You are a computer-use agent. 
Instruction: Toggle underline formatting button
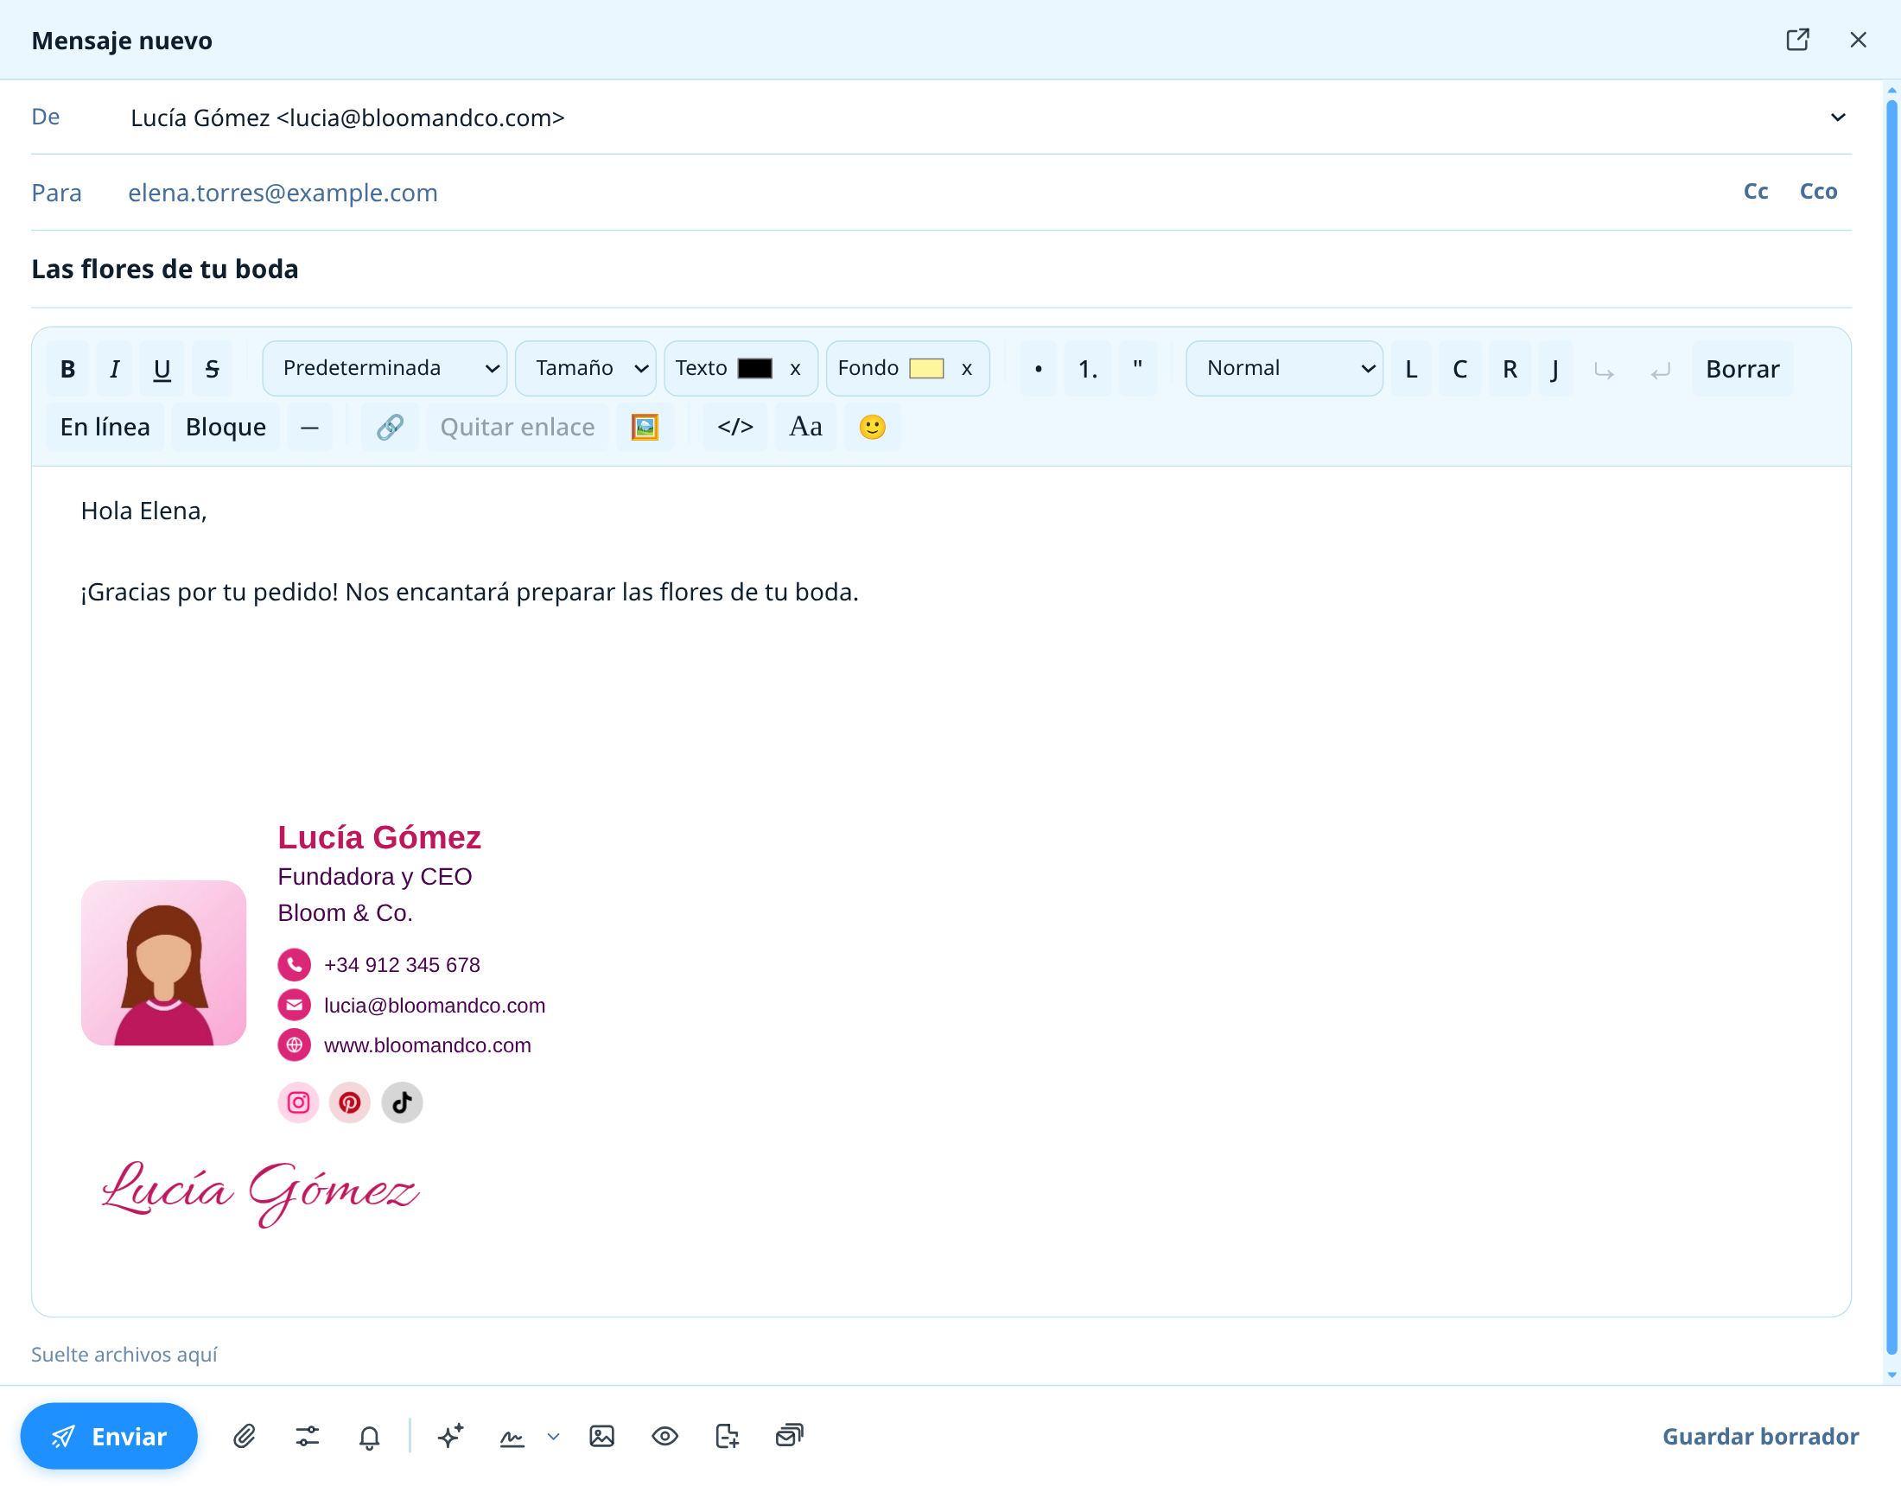(x=162, y=369)
